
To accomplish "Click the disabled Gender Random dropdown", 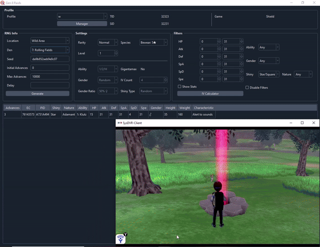I will 108,80.
